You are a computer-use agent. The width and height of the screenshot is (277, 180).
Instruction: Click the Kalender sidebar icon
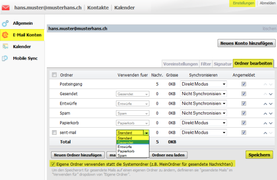5,46
